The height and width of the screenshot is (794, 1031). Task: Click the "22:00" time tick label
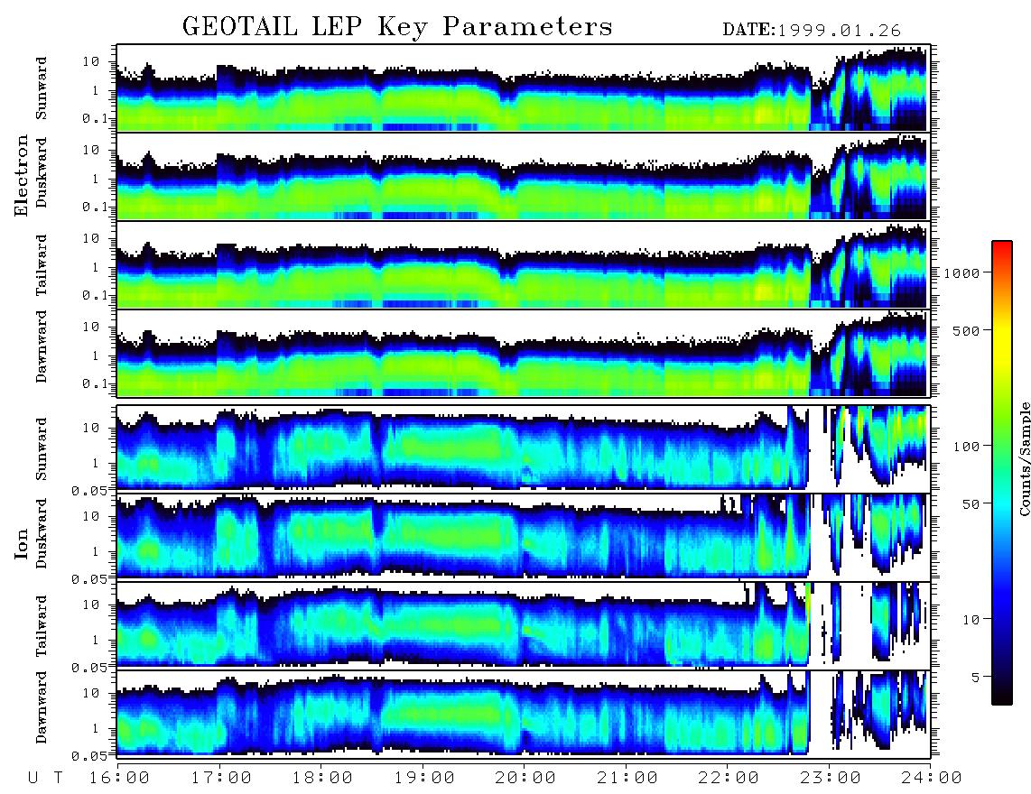729,778
